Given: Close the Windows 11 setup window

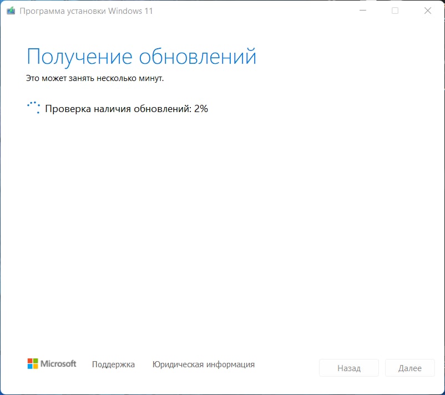Looking at the screenshot, I should [428, 11].
